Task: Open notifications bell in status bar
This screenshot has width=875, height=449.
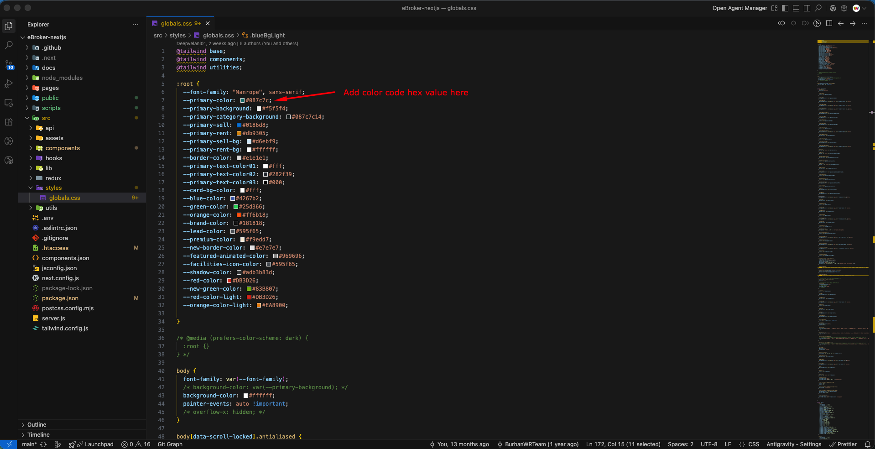Action: [x=867, y=444]
